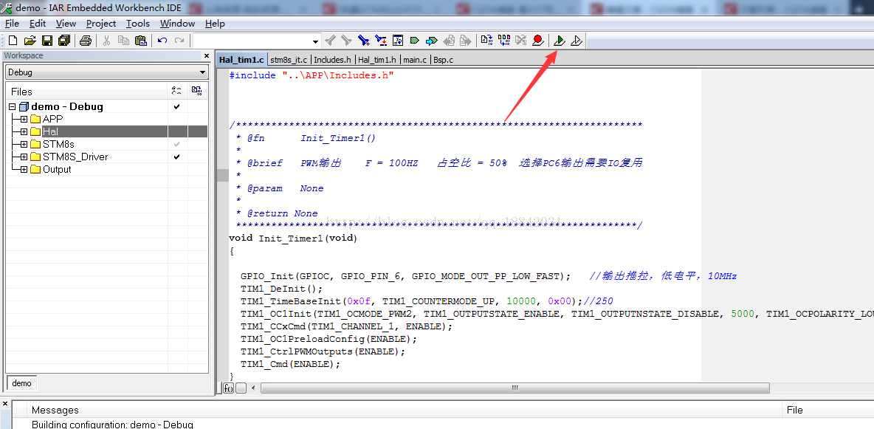Click the horizontal editor scrollbar thumb
Image resolution: width=874 pixels, height=429 pixels.
tap(515, 388)
